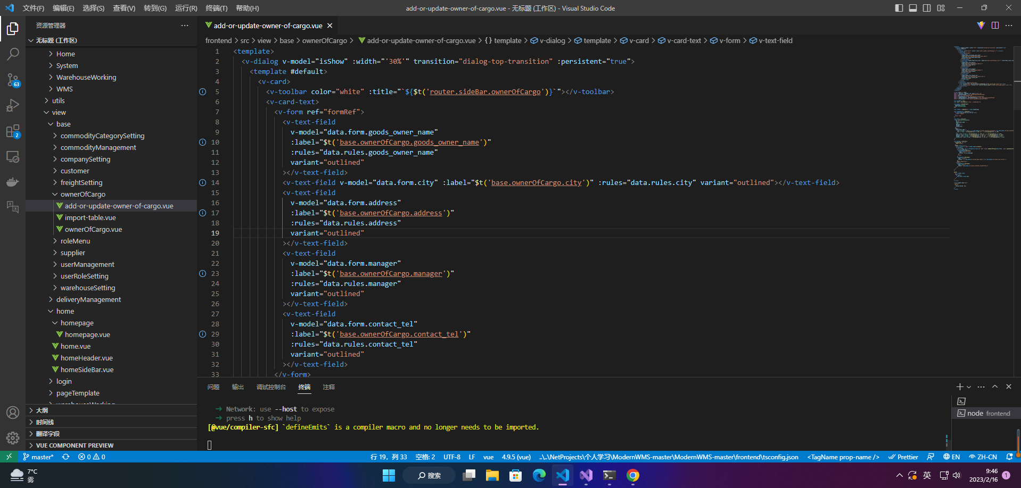Open the Explorer view in the activity bar
Image resolution: width=1021 pixels, height=488 pixels.
pos(13,28)
